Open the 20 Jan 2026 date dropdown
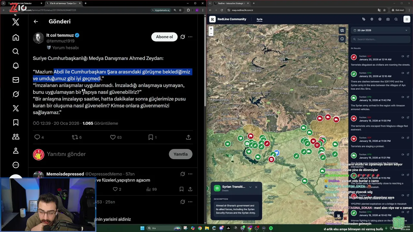413x232 pixels. [x=380, y=30]
